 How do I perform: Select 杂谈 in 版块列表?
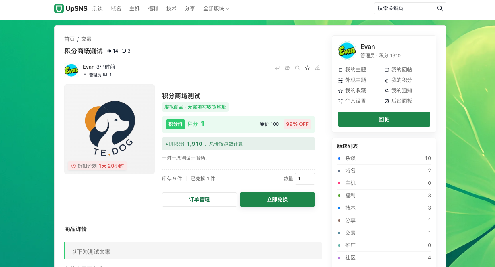[384, 158]
